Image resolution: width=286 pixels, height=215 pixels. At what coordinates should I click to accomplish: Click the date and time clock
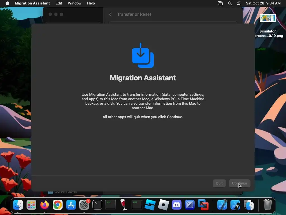[263, 3]
